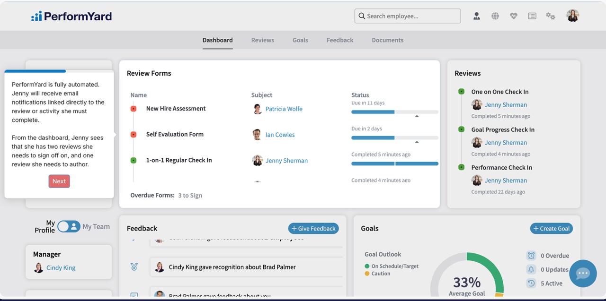Open Jenny Sherman under One on One Check In

(x=506, y=105)
